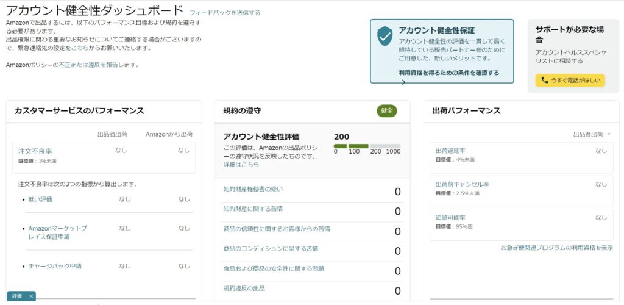
Task: Click the 健全 status badge
Action: pyautogui.click(x=387, y=111)
